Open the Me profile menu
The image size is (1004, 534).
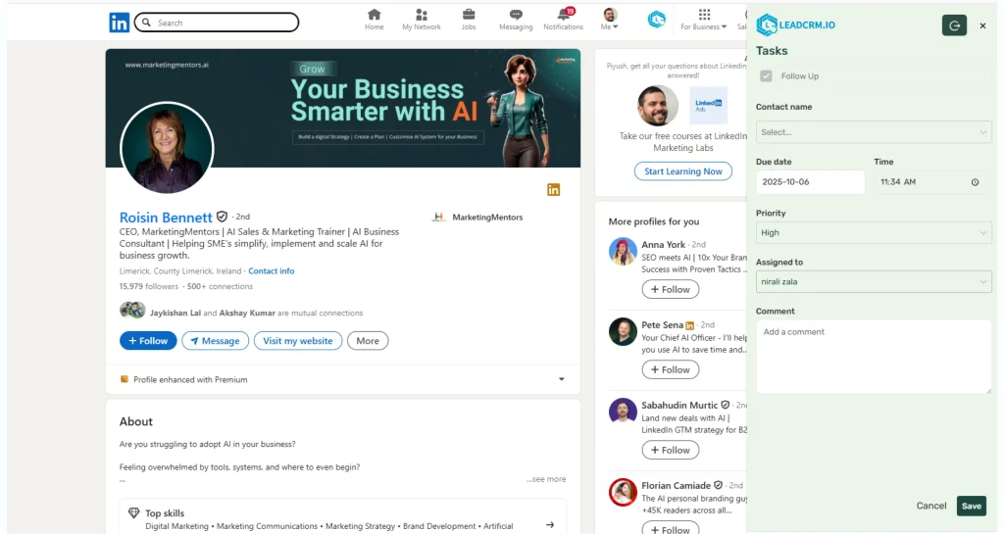(x=610, y=20)
